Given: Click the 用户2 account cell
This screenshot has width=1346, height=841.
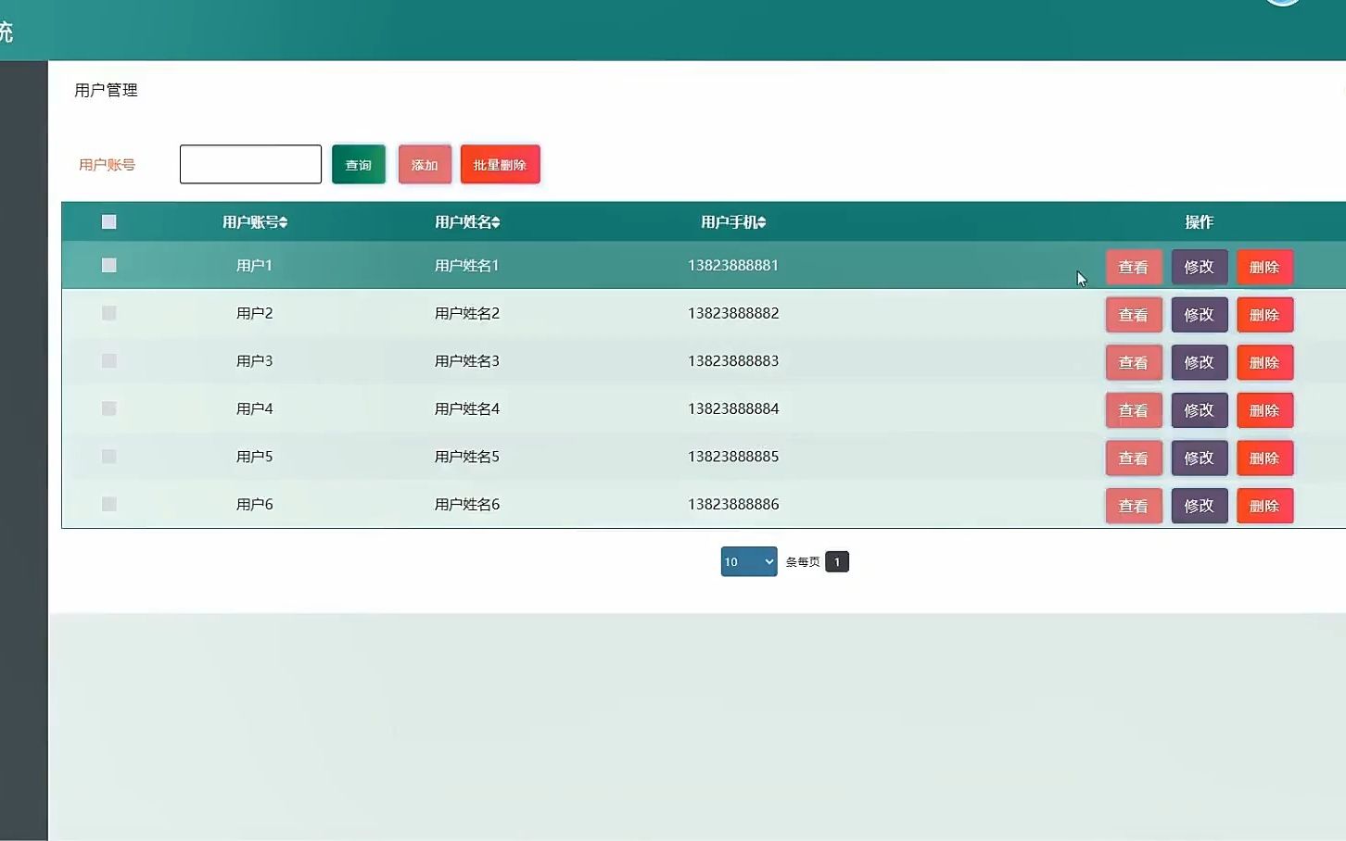Looking at the screenshot, I should 254,313.
